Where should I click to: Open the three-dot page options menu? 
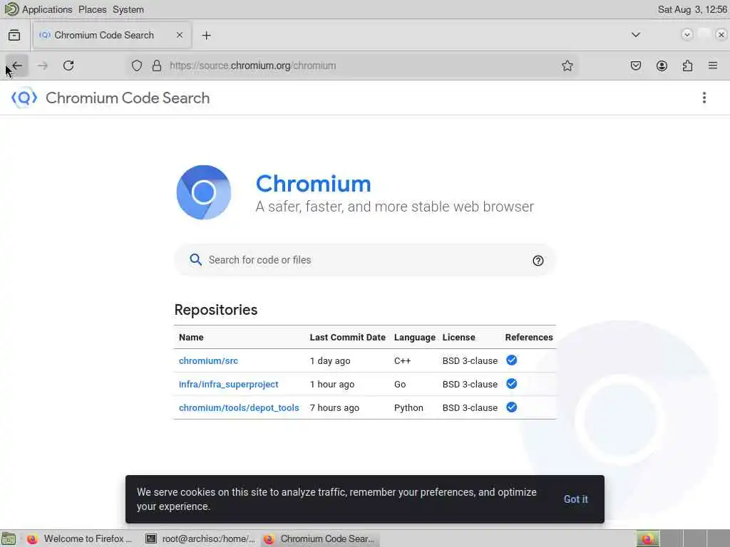(x=704, y=98)
